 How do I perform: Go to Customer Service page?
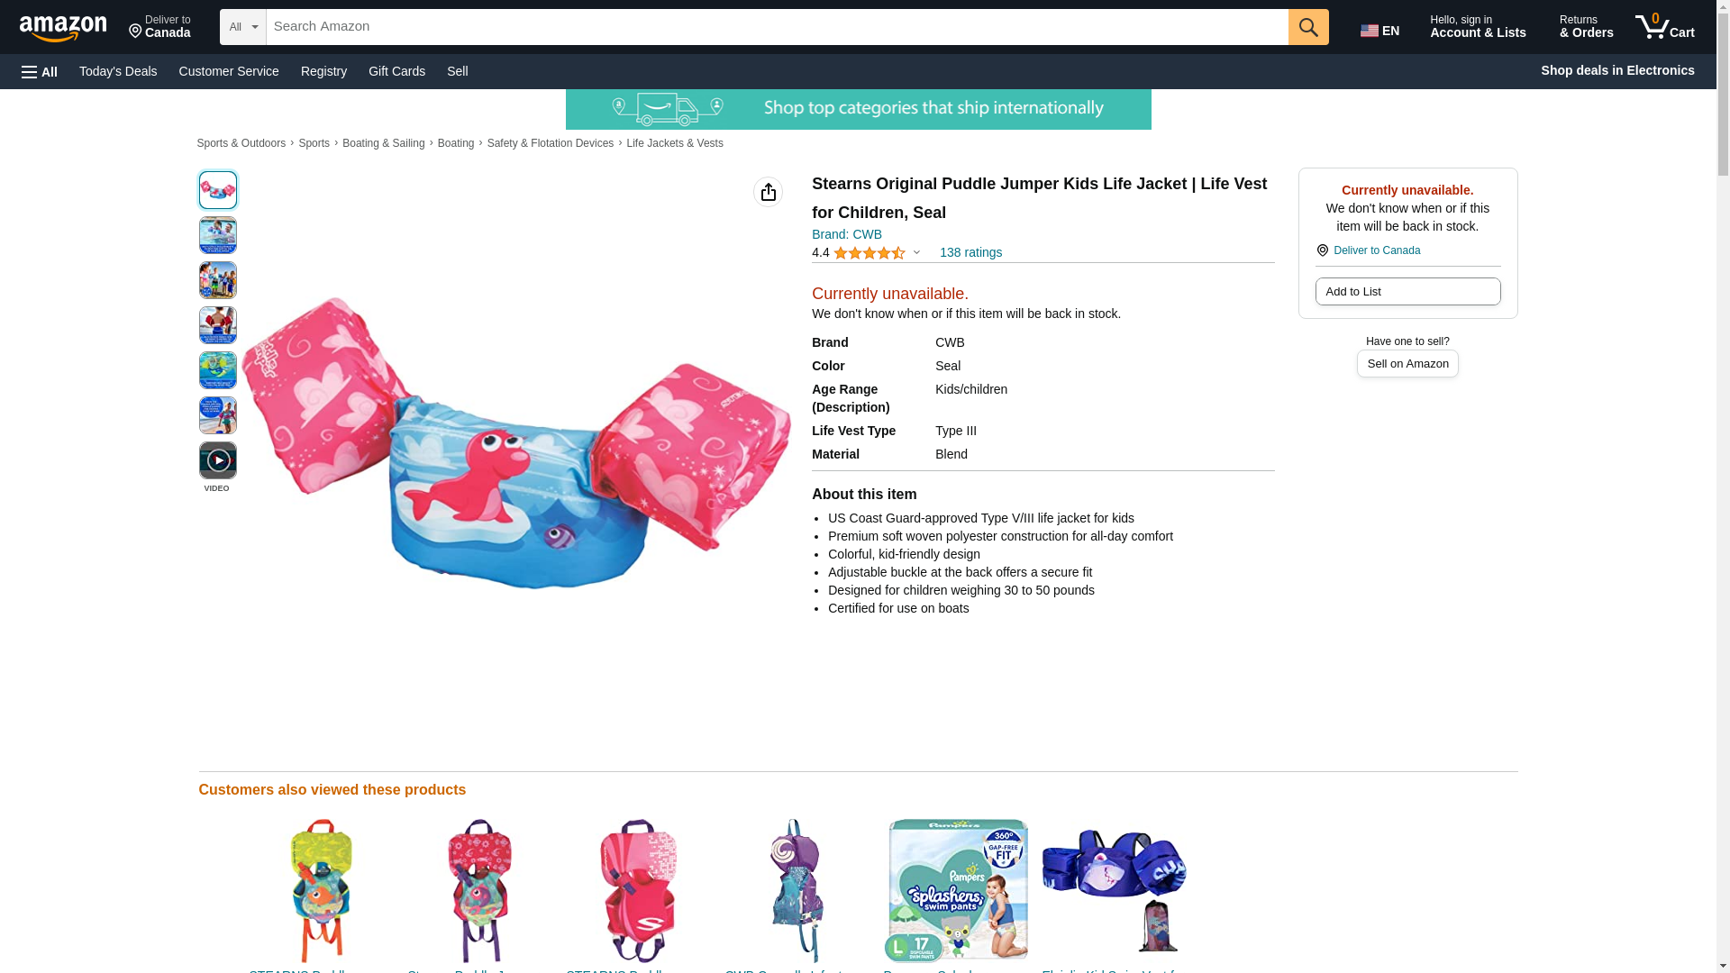[229, 71]
